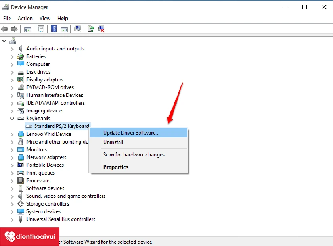The height and width of the screenshot is (246, 333).
Task: Click the IDE ATA/ATAPI controllers icon
Action: [x=21, y=103]
